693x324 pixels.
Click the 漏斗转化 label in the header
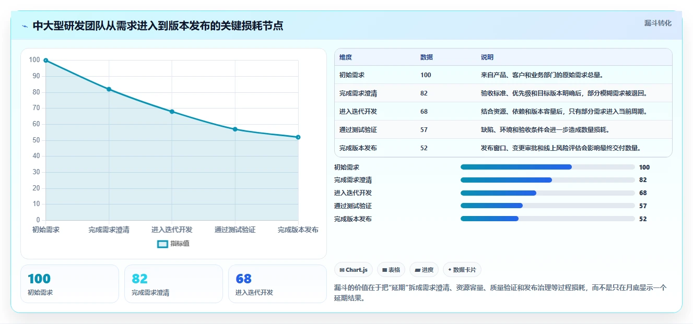pyautogui.click(x=657, y=23)
